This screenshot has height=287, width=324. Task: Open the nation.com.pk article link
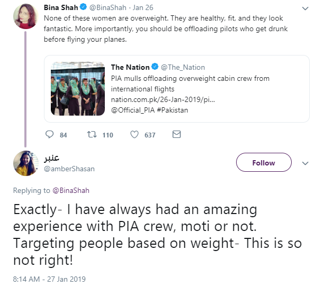pos(163,100)
